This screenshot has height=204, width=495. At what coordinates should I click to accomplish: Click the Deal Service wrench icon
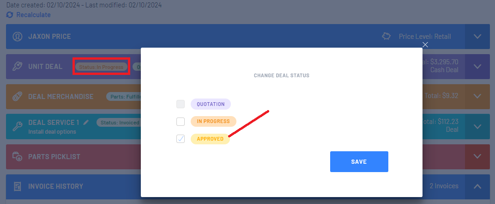coord(17,126)
